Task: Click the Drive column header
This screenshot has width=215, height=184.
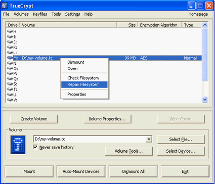Action: click(13, 25)
